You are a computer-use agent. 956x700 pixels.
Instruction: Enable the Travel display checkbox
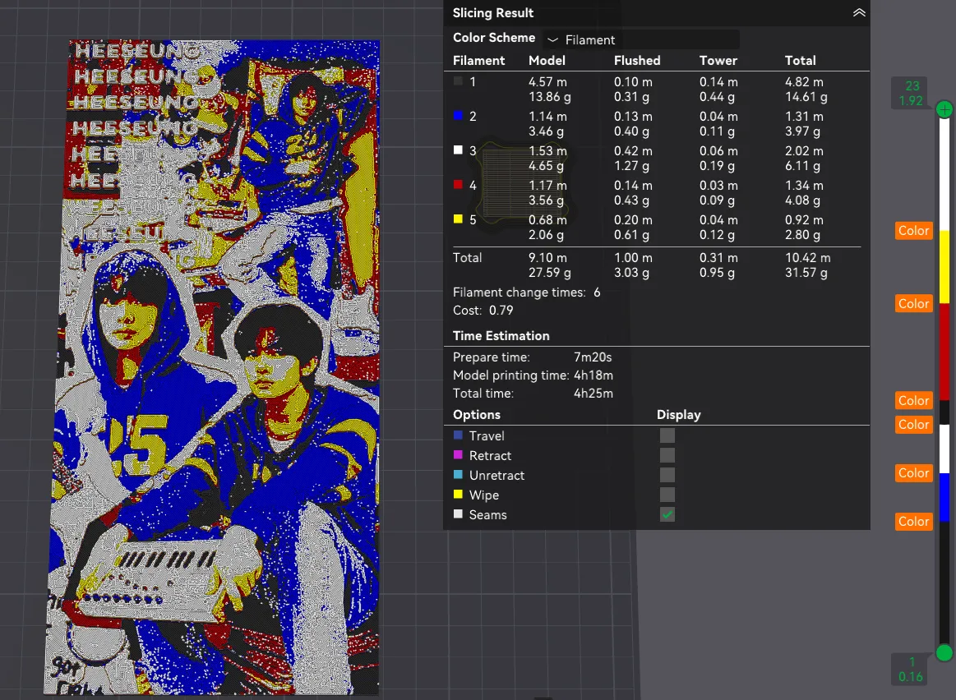(x=667, y=435)
